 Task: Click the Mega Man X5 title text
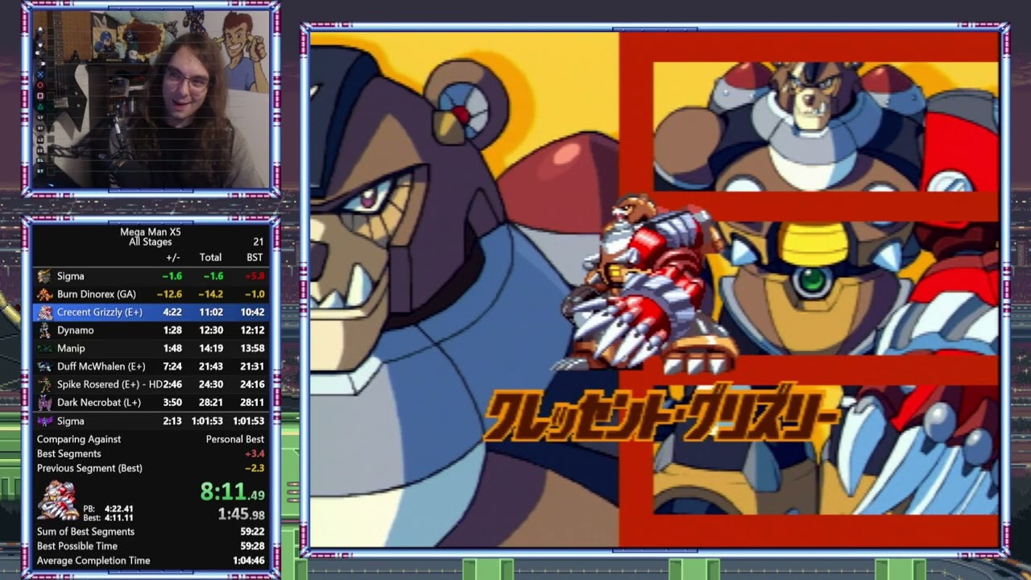151,232
